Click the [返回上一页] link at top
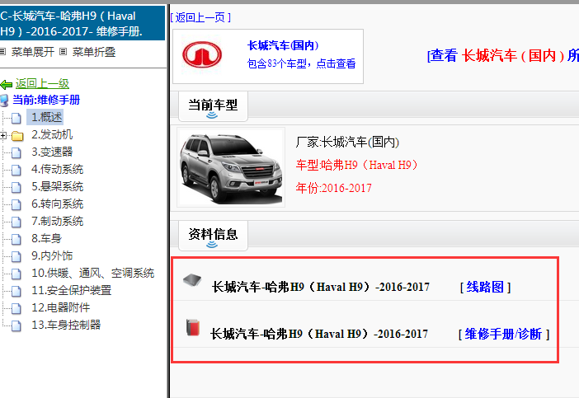 pyautogui.click(x=200, y=17)
